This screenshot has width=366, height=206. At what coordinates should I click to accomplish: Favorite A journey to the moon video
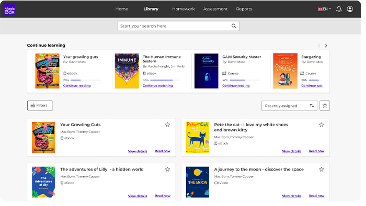[x=322, y=169]
